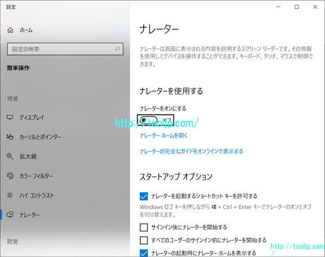Minimize the Settings window
Image resolution: width=325 pixels, height=257 pixels.
[x=278, y=7]
